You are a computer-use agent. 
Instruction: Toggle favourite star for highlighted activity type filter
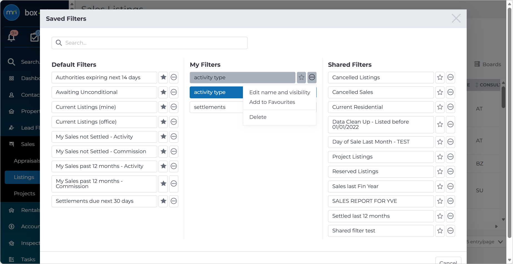(301, 78)
